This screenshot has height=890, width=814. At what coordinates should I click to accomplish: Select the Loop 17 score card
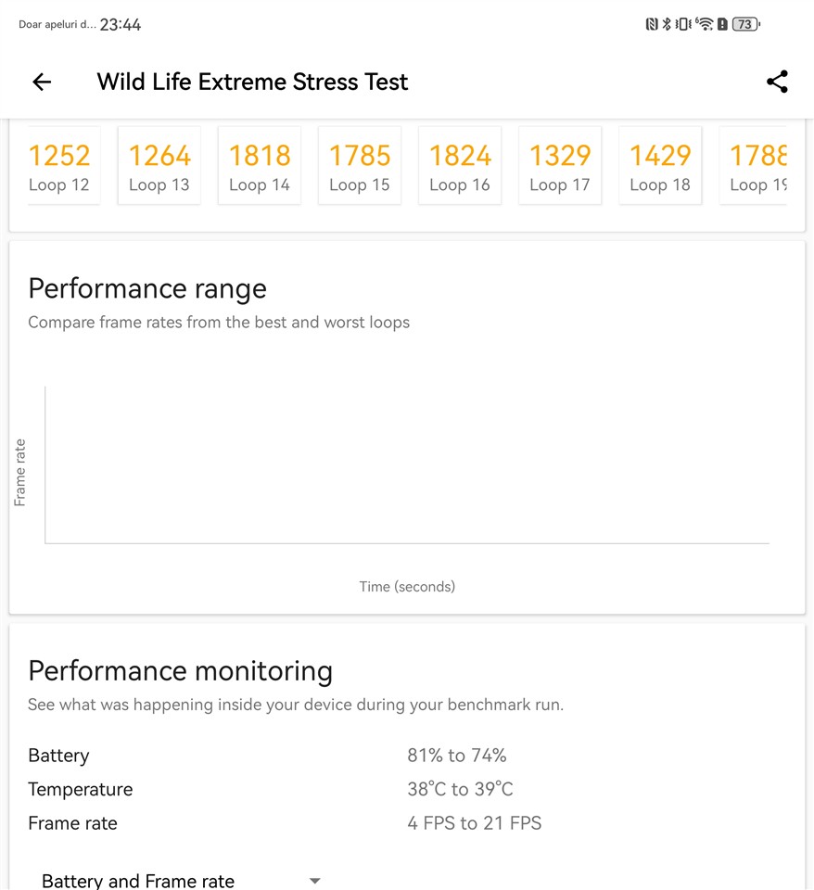click(x=560, y=166)
